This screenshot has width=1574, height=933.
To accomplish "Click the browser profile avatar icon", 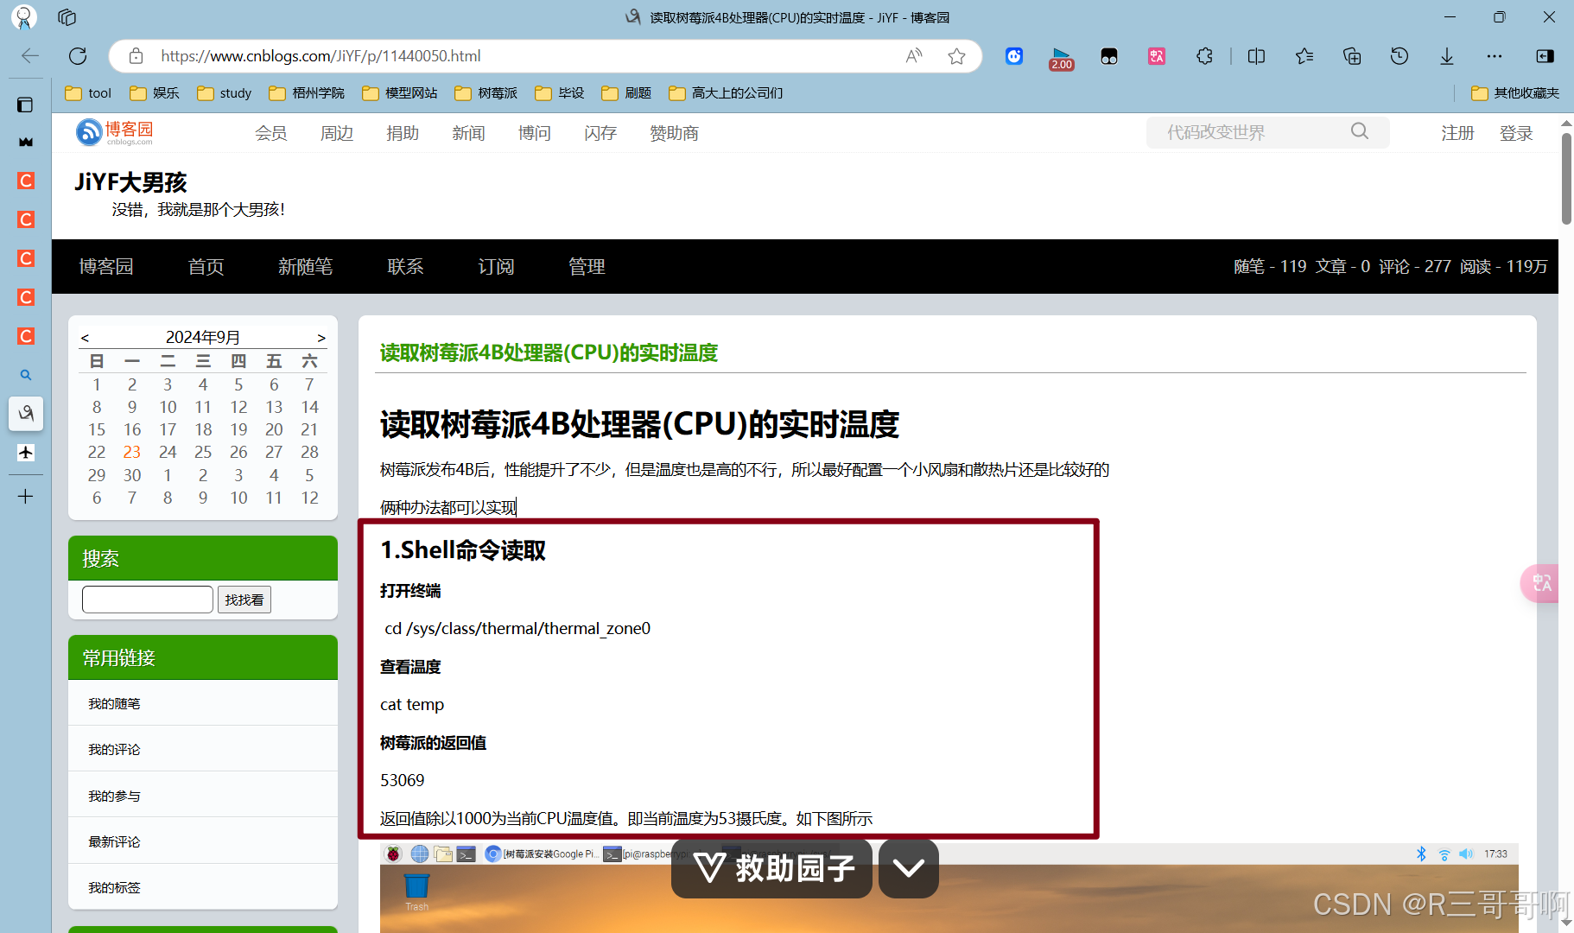I will pos(23,16).
